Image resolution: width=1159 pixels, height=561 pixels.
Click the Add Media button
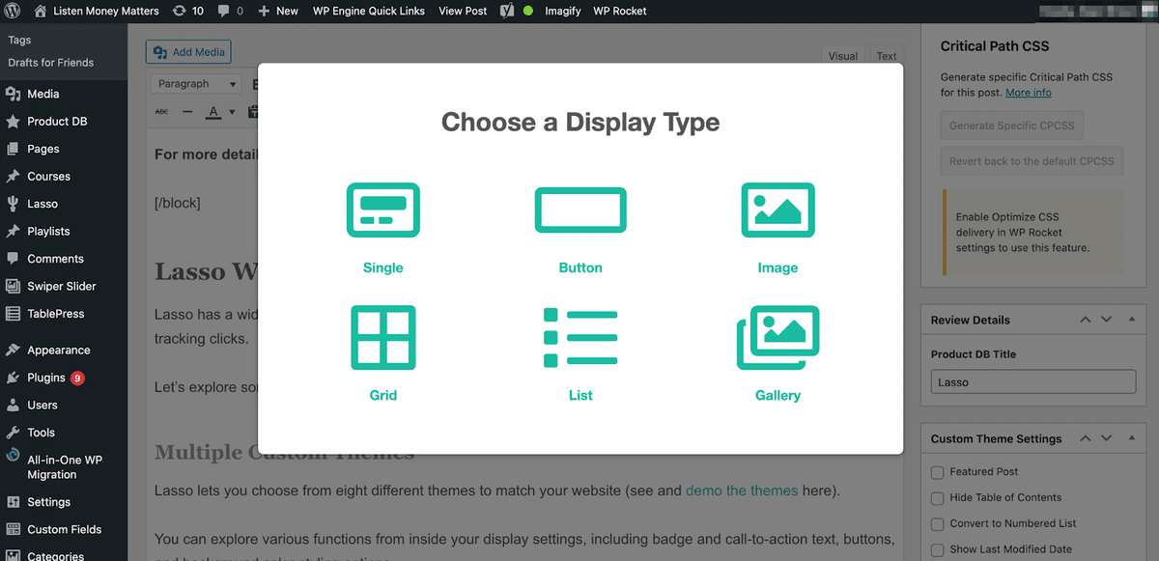(188, 52)
